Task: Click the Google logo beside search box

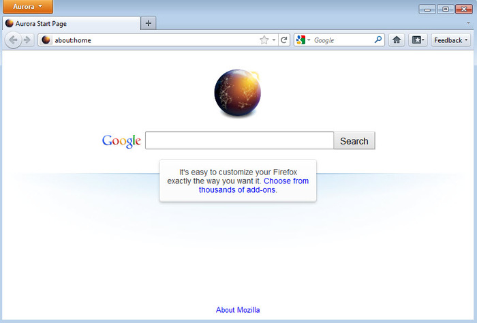Action: coord(121,141)
